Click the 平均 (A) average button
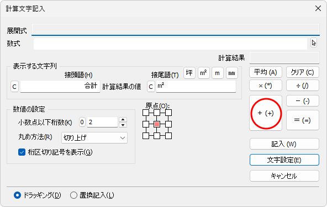 click(x=266, y=72)
